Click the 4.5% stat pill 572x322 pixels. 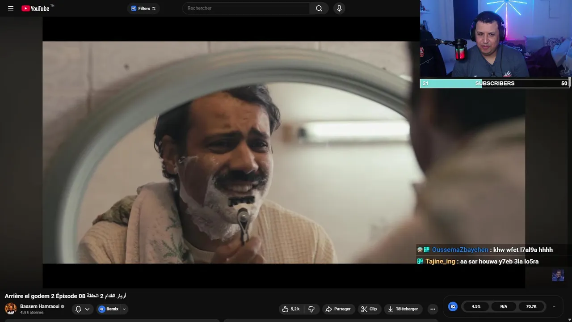[476, 306]
